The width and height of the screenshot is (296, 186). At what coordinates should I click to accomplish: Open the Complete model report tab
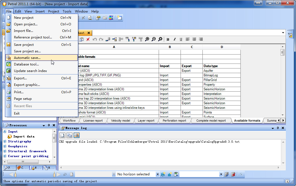pos(211,121)
